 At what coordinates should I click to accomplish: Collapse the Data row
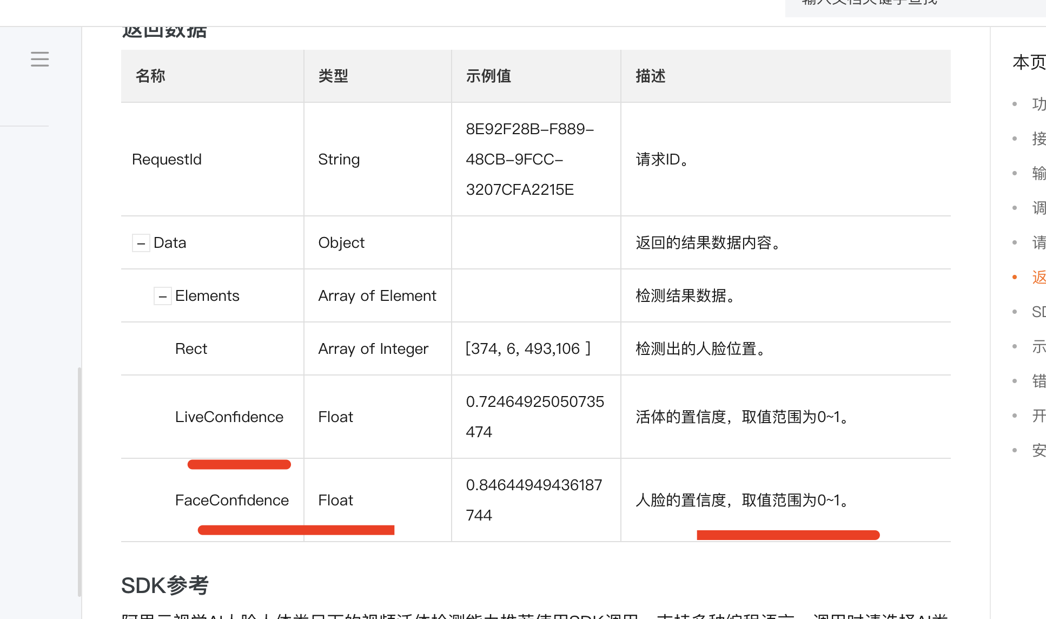(x=141, y=243)
